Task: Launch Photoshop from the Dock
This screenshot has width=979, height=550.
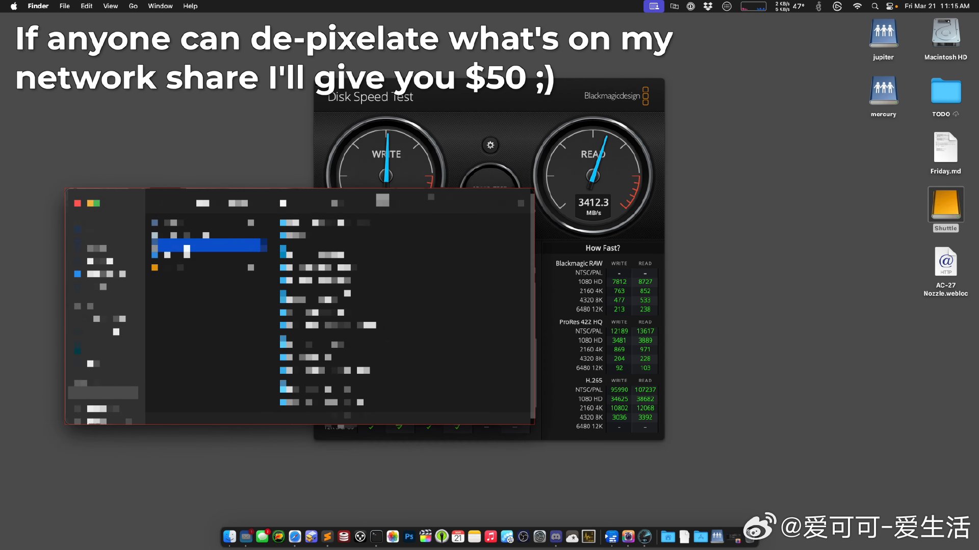Action: 409,536
